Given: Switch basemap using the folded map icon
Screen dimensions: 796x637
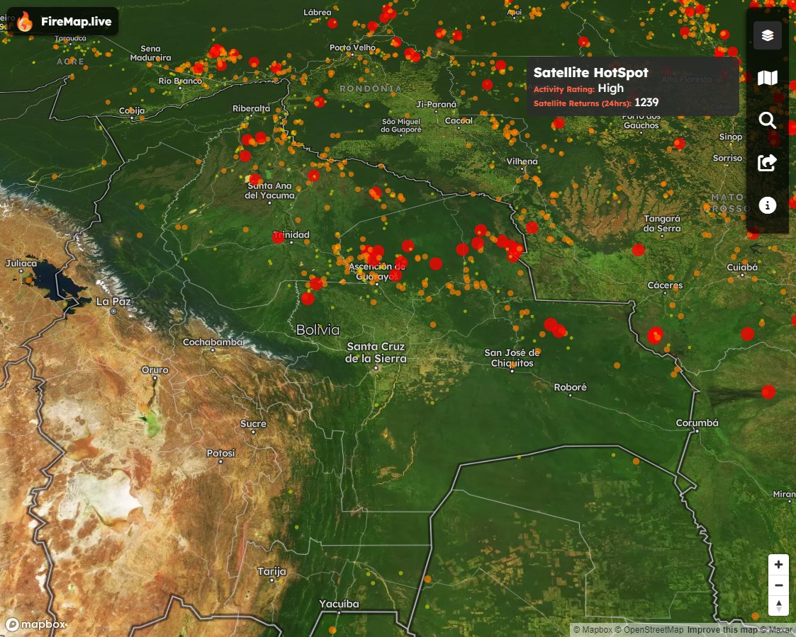Looking at the screenshot, I should [x=767, y=78].
